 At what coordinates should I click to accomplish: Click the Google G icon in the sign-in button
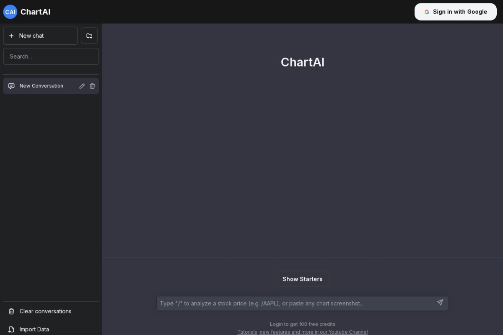[x=427, y=12]
